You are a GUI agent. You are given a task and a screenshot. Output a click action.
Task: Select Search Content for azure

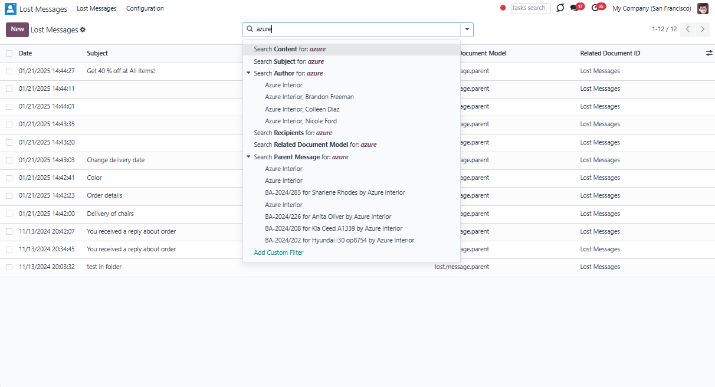point(352,50)
